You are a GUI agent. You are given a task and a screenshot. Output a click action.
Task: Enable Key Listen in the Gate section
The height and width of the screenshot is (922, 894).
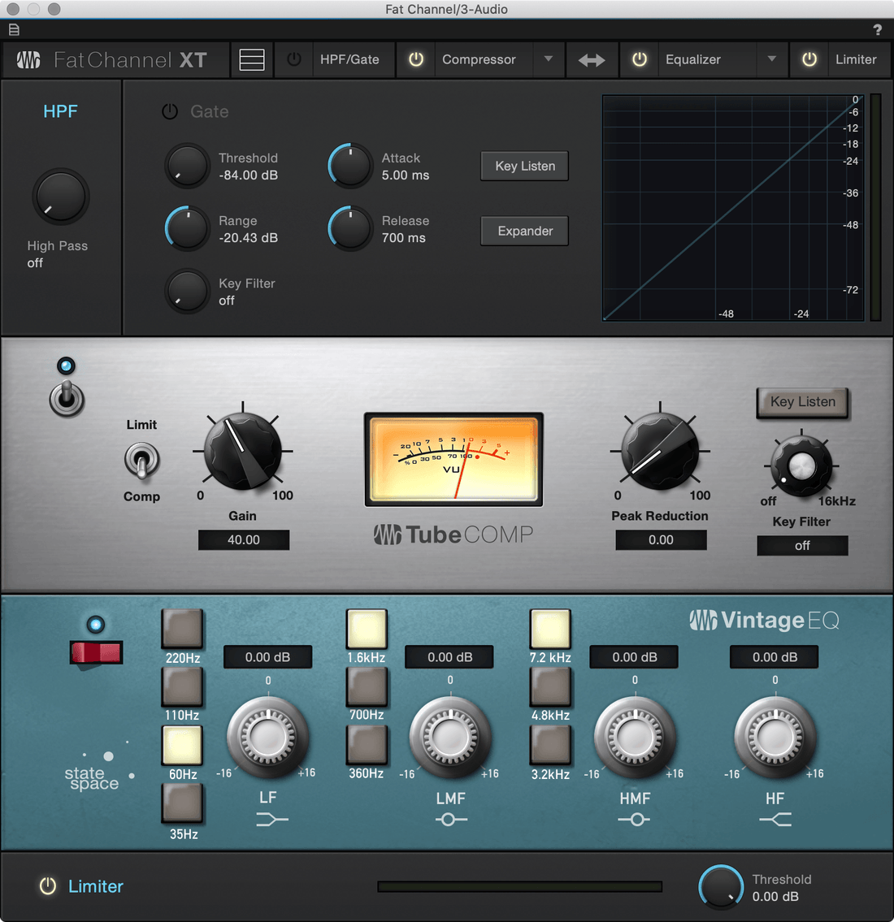point(524,166)
